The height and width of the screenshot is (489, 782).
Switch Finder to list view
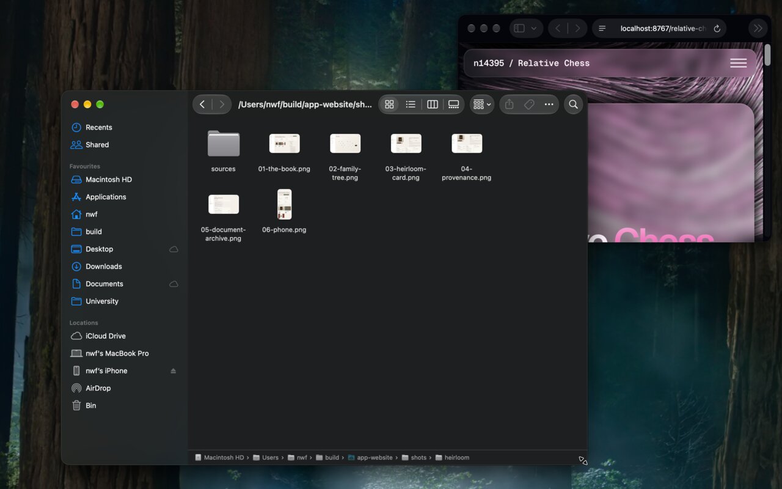point(411,105)
